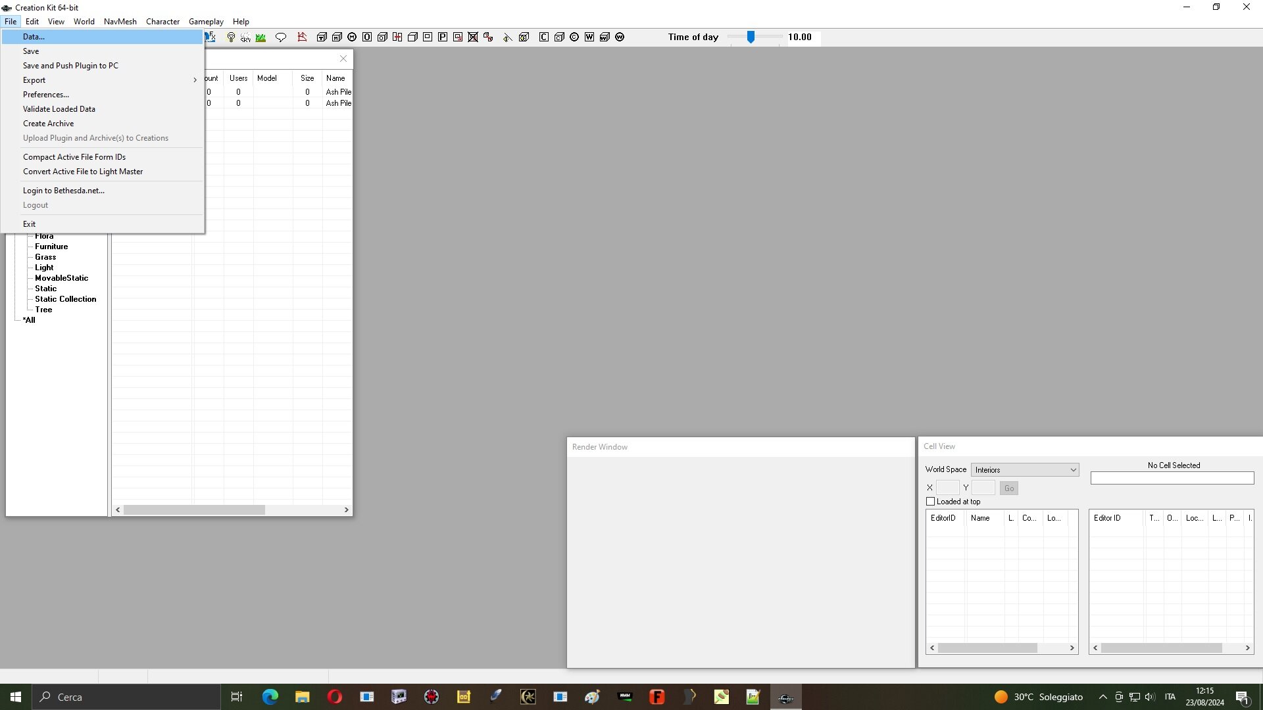Open Preferences... from the File menu
This screenshot has height=710, width=1263.
[103, 95]
